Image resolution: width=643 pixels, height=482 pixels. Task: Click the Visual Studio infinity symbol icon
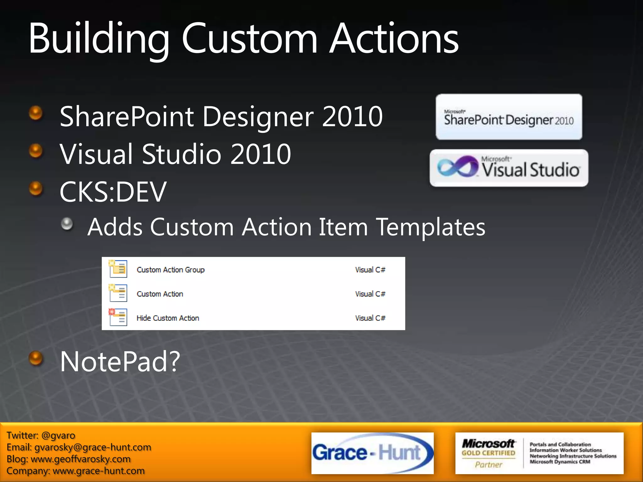[x=458, y=167]
